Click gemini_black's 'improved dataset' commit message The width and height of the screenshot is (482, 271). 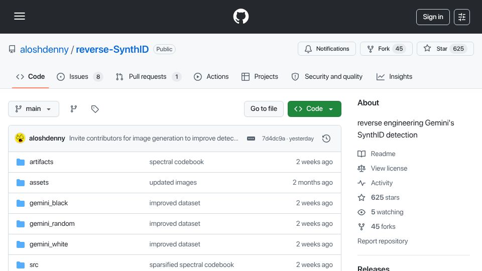[x=175, y=203]
